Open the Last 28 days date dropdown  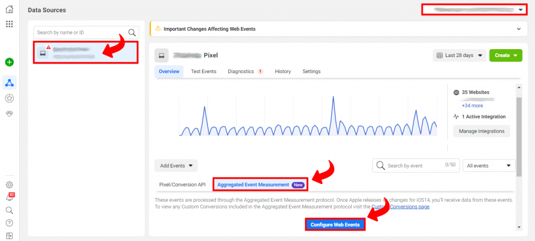click(x=459, y=55)
